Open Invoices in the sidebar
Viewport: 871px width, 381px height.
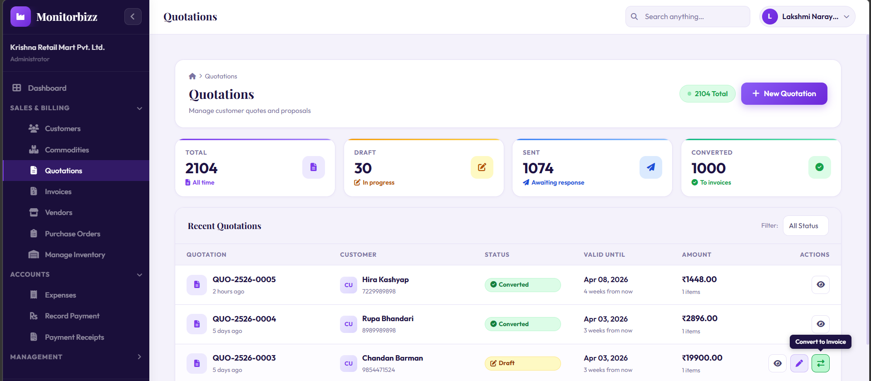point(58,192)
